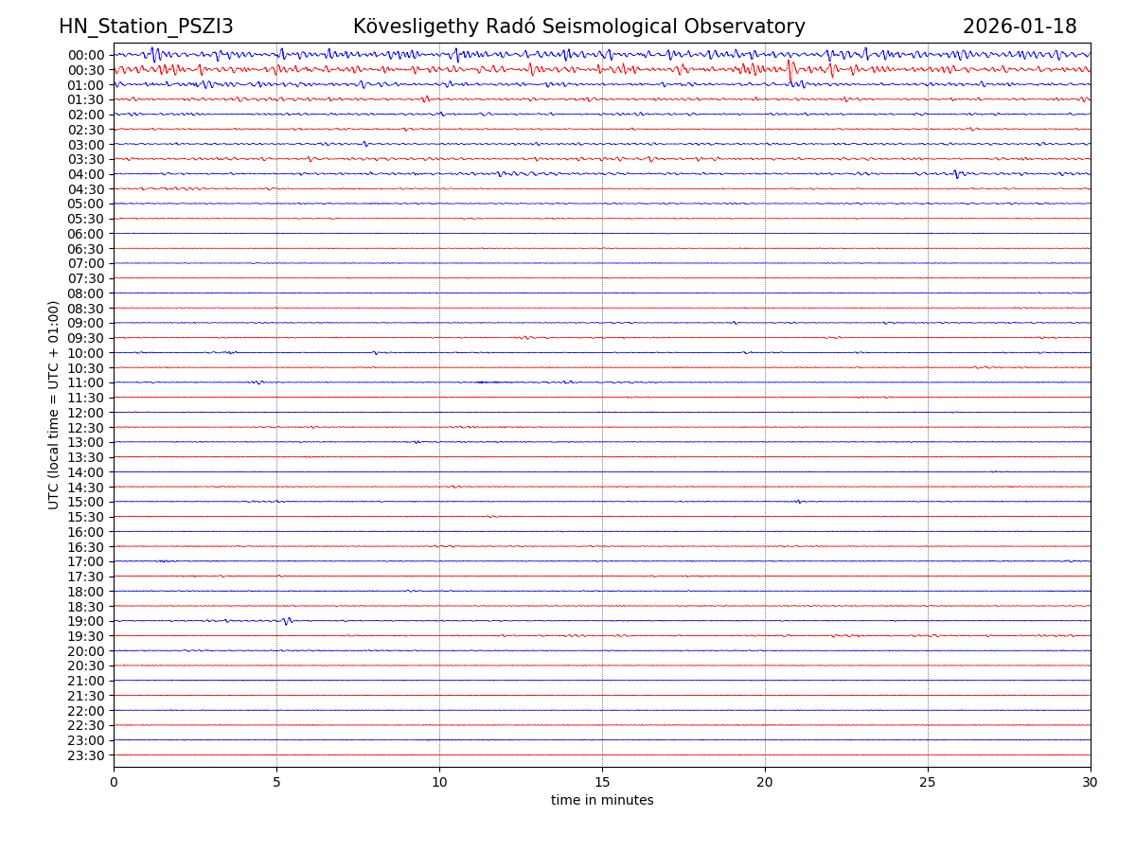
Task: Click the 04:00 row label
Action: tap(86, 174)
